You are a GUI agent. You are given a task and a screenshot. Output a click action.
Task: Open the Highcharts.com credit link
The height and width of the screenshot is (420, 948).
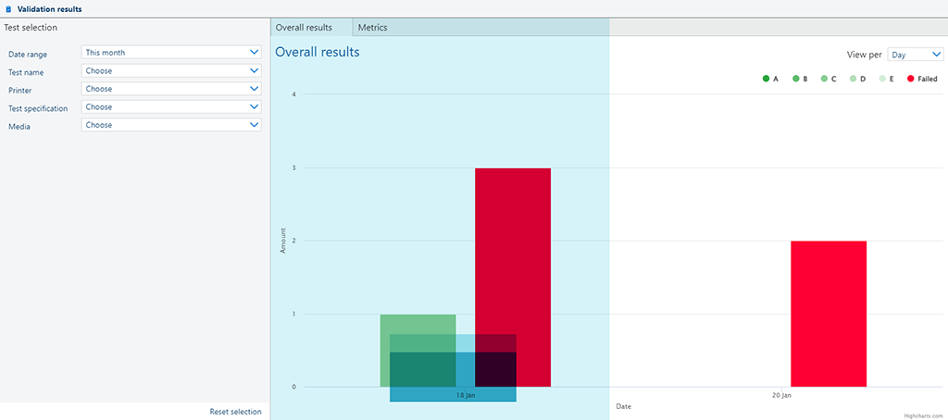coord(923,415)
